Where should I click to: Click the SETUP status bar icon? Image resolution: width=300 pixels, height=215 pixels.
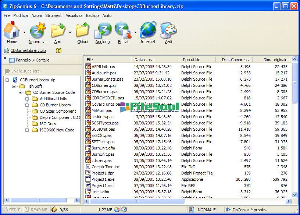[x=5, y=210]
